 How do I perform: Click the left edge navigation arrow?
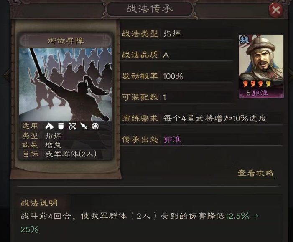pyautogui.click(x=7, y=75)
